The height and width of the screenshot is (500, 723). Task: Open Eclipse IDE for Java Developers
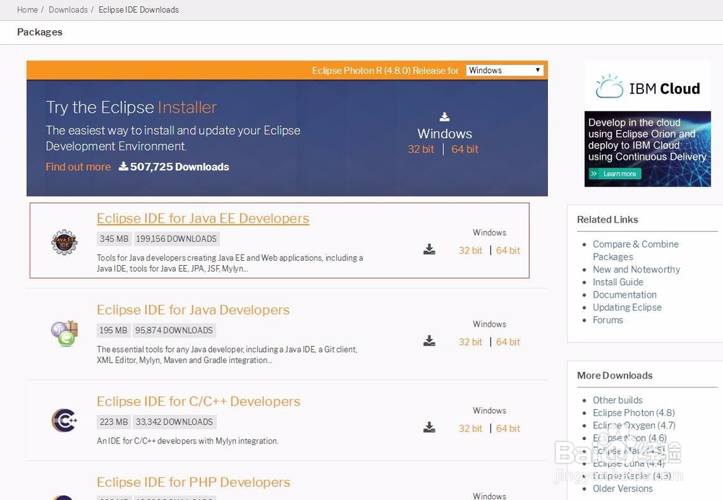193,310
